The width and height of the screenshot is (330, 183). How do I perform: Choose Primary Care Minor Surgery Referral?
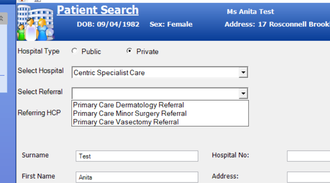130,113
